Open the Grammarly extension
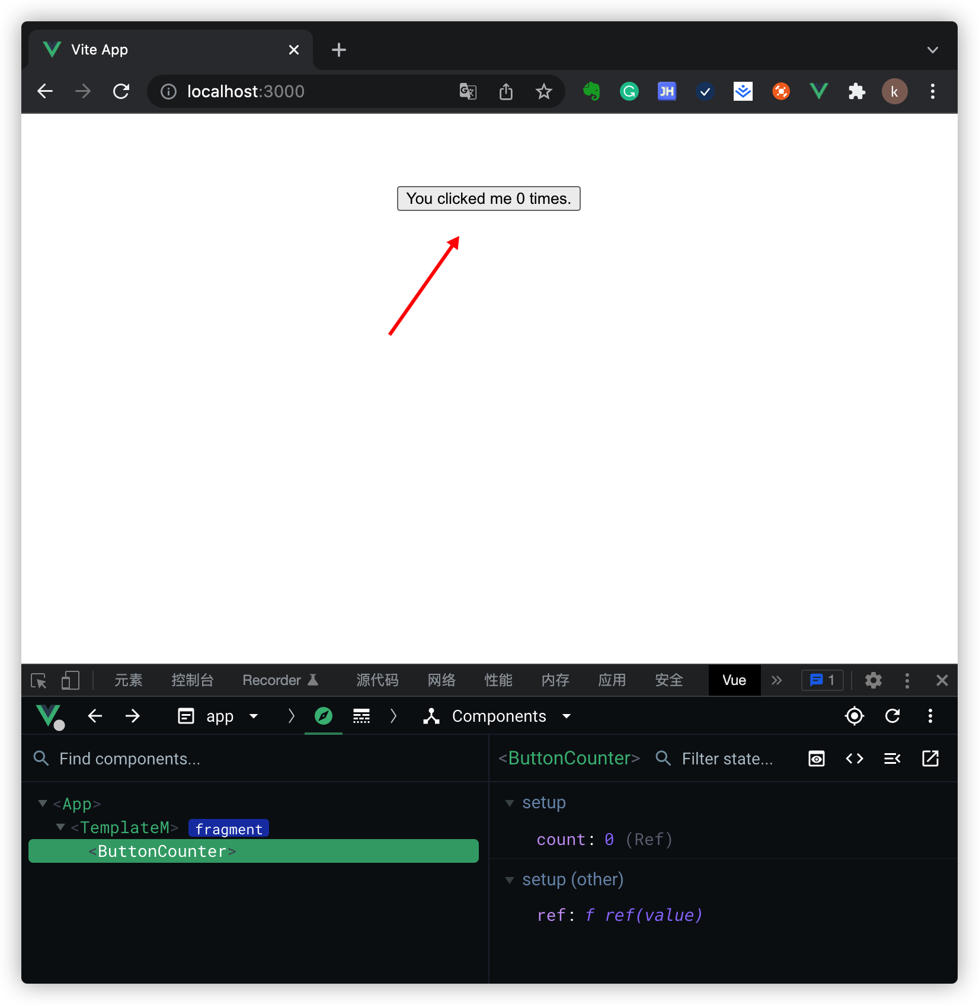This screenshot has height=1005, width=979. [x=629, y=91]
